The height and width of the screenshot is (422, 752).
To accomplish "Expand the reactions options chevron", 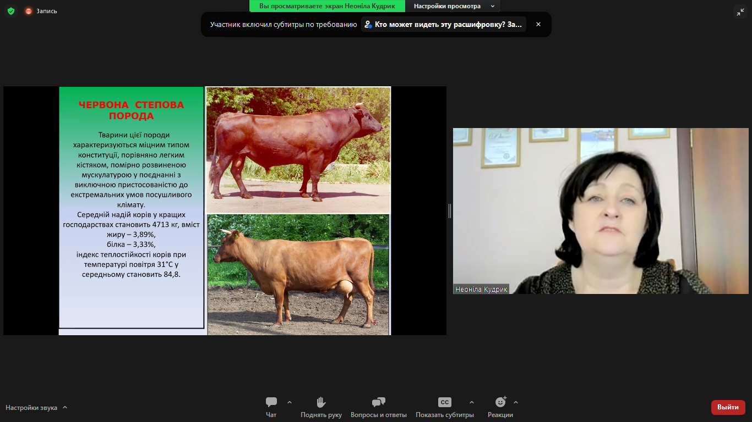I will pos(516,402).
